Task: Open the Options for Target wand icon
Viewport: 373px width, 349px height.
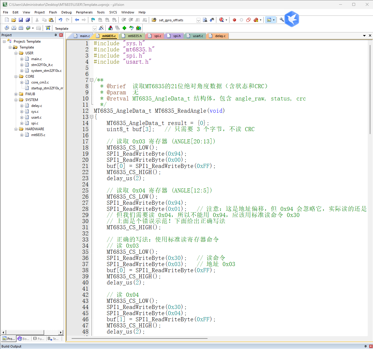Action: click(101, 28)
